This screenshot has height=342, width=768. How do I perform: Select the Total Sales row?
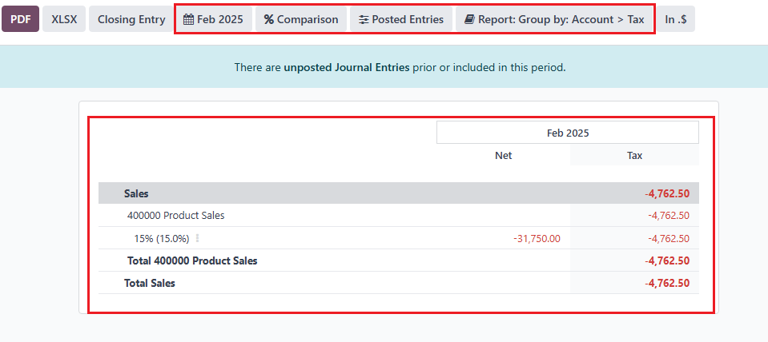point(150,283)
